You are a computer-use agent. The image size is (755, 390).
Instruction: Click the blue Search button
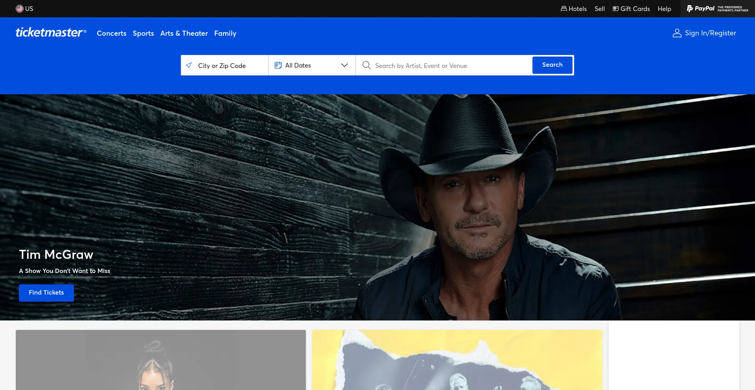552,65
